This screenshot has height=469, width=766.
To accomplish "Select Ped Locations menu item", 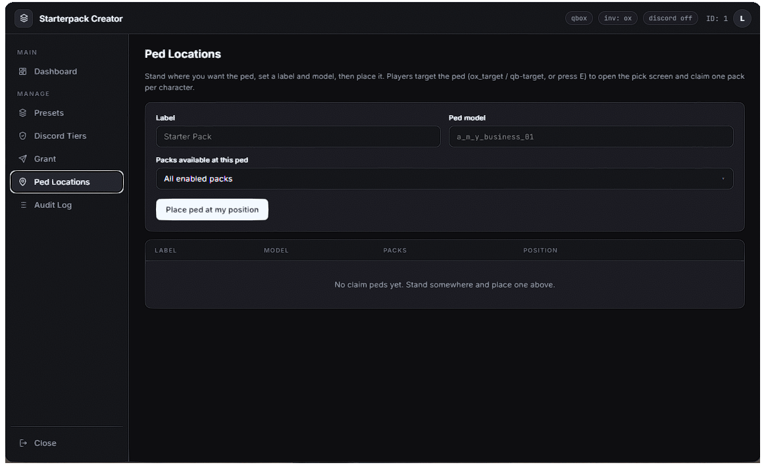I will tap(67, 182).
